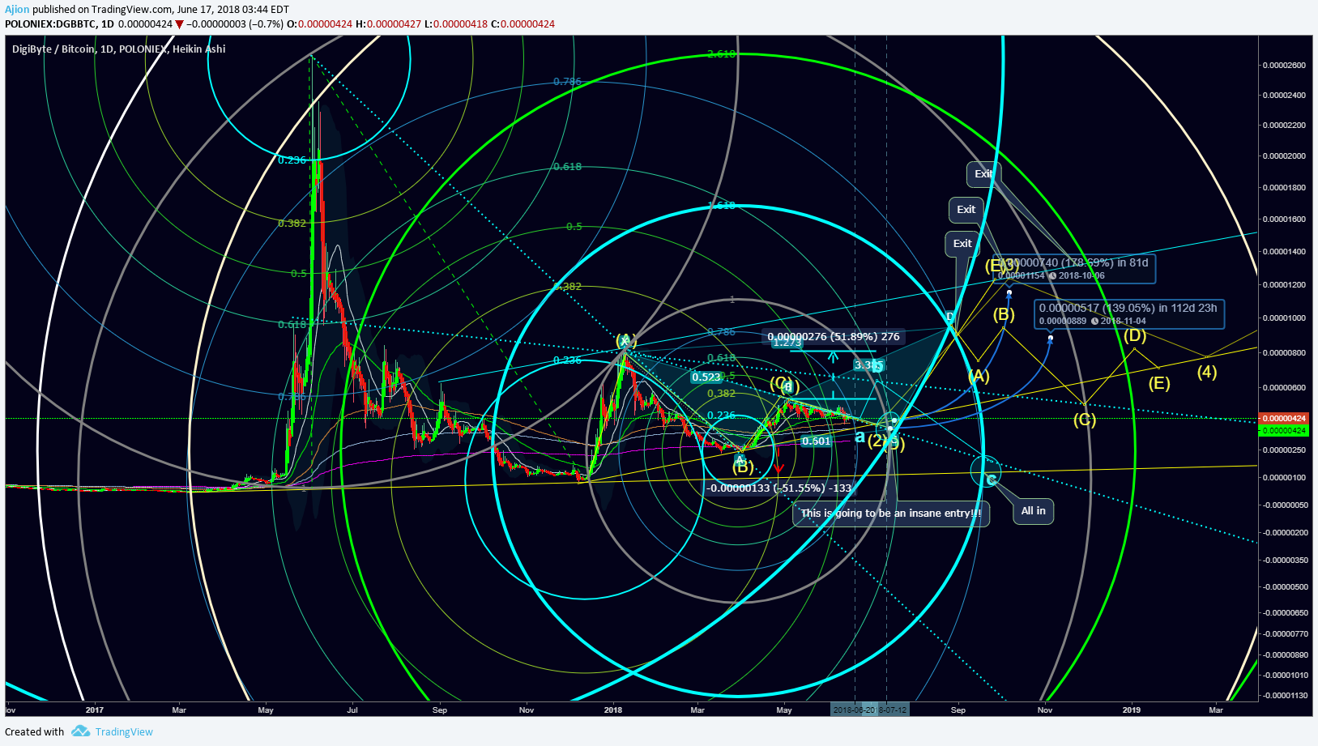Click POLONIEX:DGBBTC, 1D symbol header
Screen dimensions: 1318x746
(59, 24)
